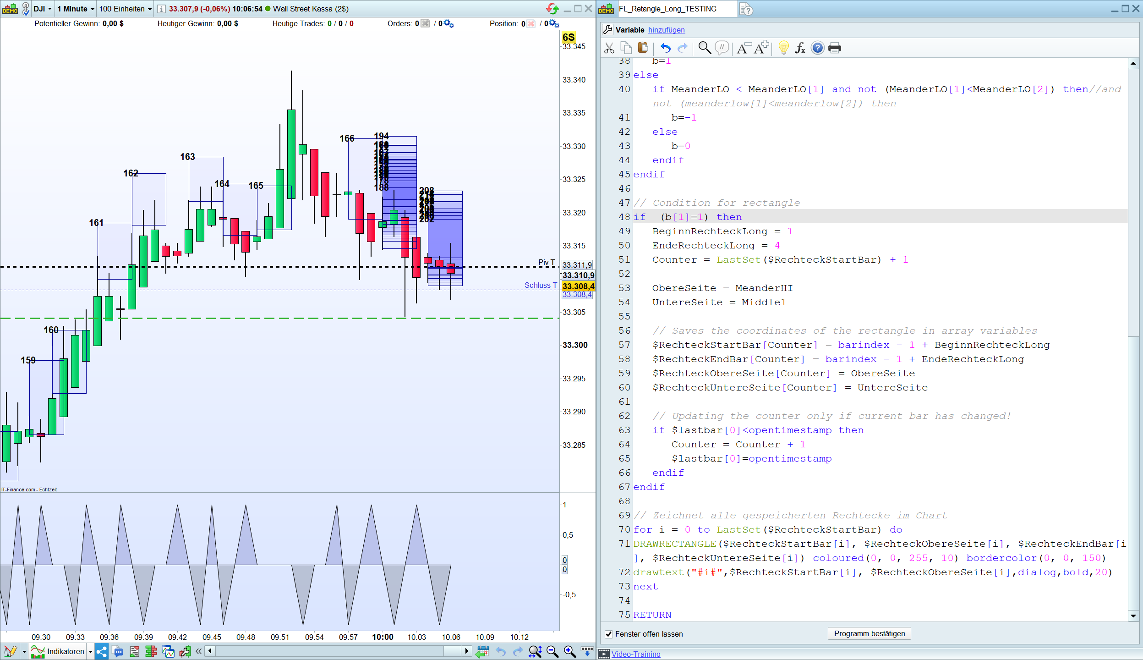Open the DJI instrument dropdown
Viewport: 1143px width, 660px height.
click(43, 9)
